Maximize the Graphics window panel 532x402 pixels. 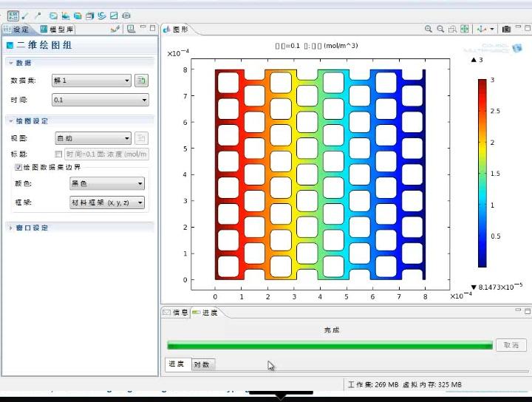[528, 28]
